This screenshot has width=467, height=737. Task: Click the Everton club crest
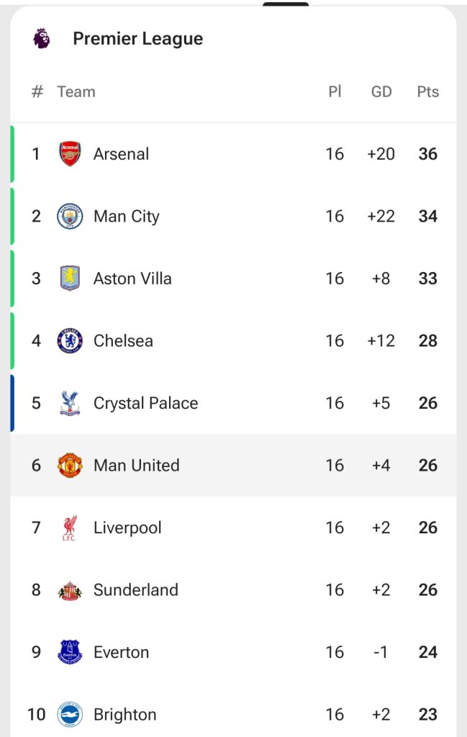click(70, 652)
